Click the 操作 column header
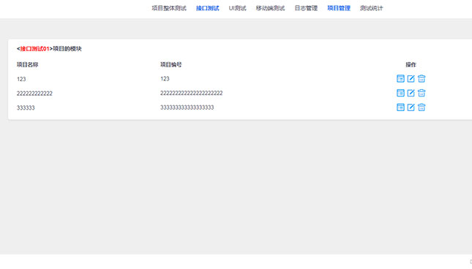This screenshot has width=472, height=269. coord(411,64)
